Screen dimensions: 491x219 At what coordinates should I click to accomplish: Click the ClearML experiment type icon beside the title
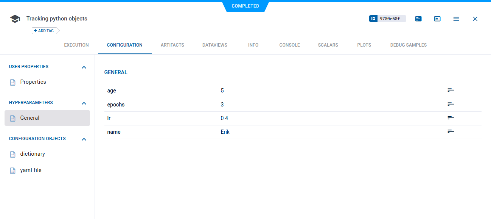(x=15, y=18)
